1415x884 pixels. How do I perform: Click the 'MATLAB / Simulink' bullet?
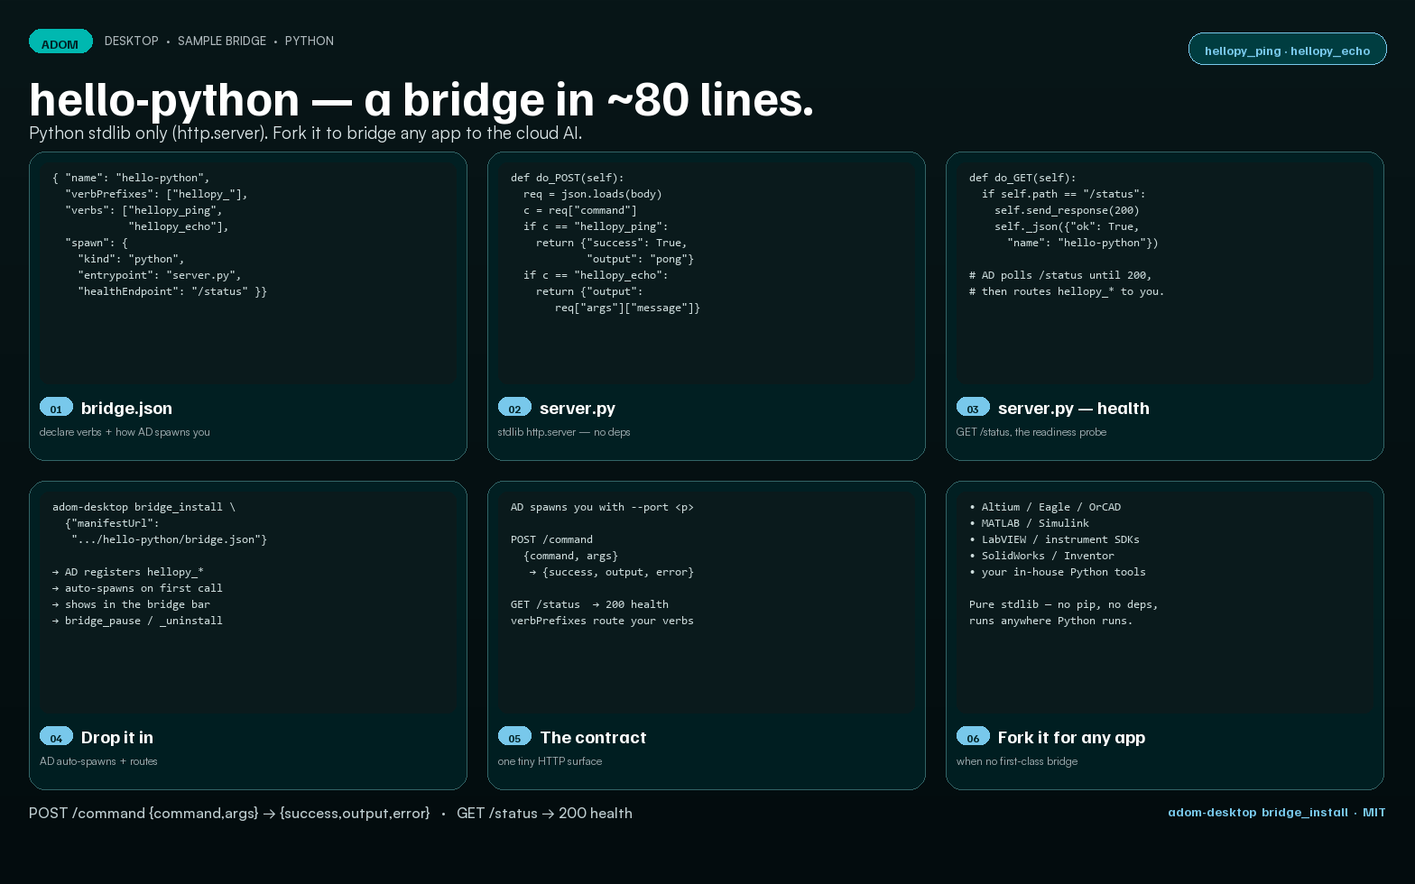(x=1029, y=523)
